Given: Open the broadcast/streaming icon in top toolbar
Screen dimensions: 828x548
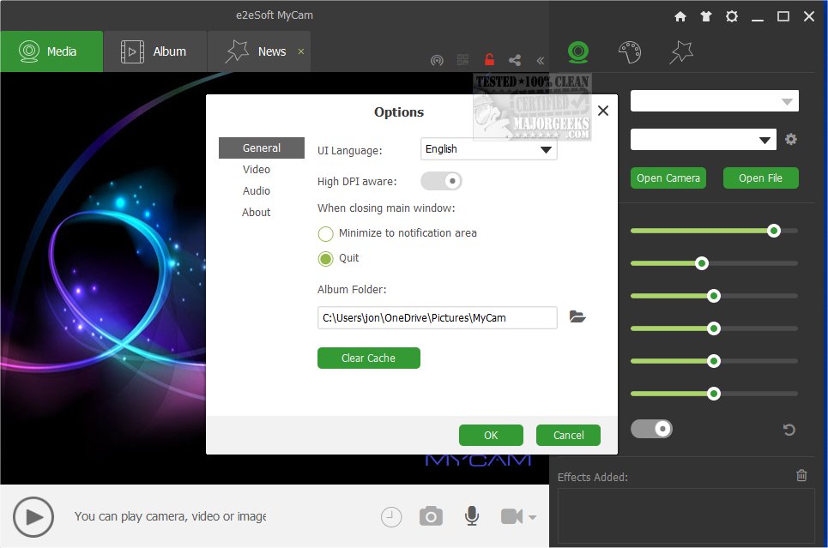Looking at the screenshot, I should 437,60.
